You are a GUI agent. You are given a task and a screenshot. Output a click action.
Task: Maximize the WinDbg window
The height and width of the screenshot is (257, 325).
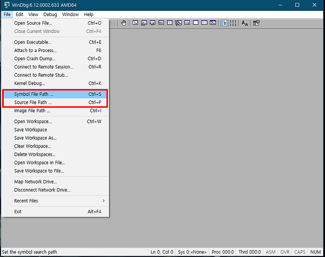pyautogui.click(x=297, y=5)
